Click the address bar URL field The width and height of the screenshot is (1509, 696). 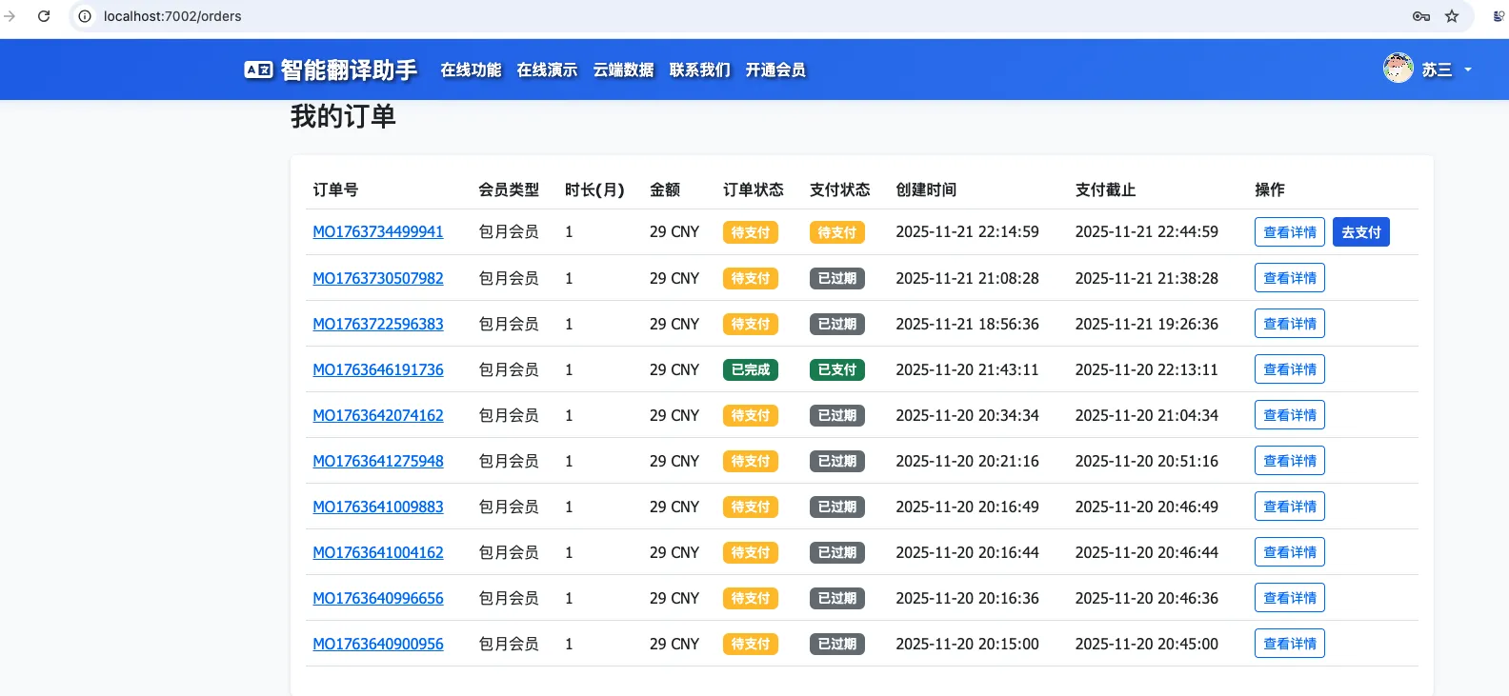point(667,16)
